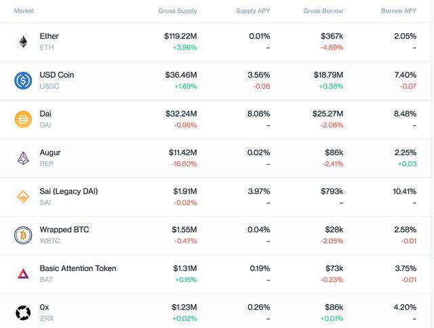Click the Sai Legacy DAI diamond icon
The width and height of the screenshot is (434, 328).
23,197
